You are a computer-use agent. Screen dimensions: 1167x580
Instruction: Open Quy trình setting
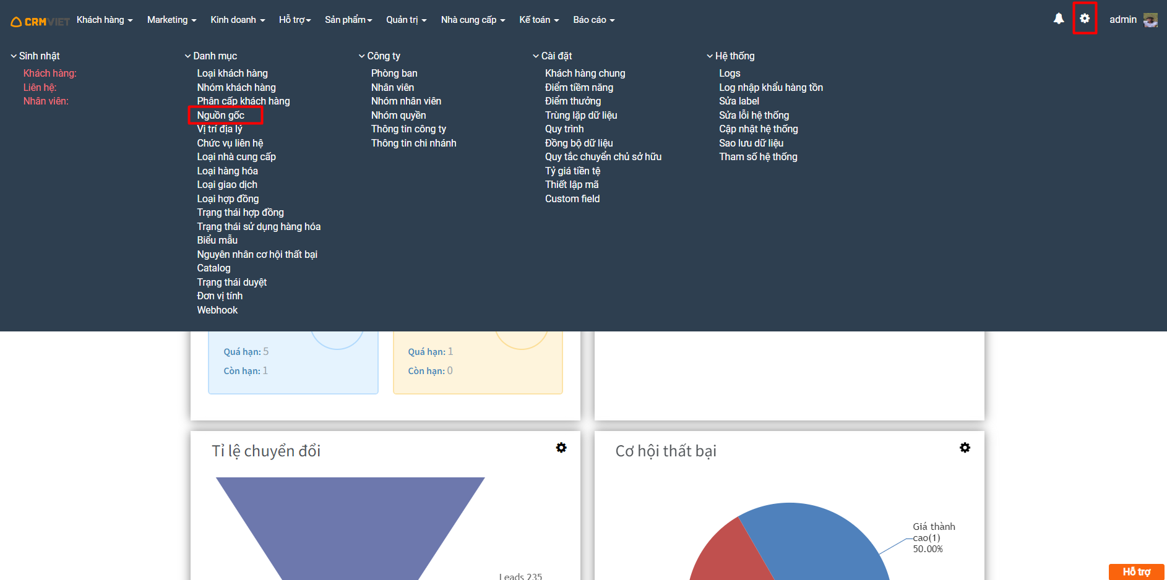[564, 129]
